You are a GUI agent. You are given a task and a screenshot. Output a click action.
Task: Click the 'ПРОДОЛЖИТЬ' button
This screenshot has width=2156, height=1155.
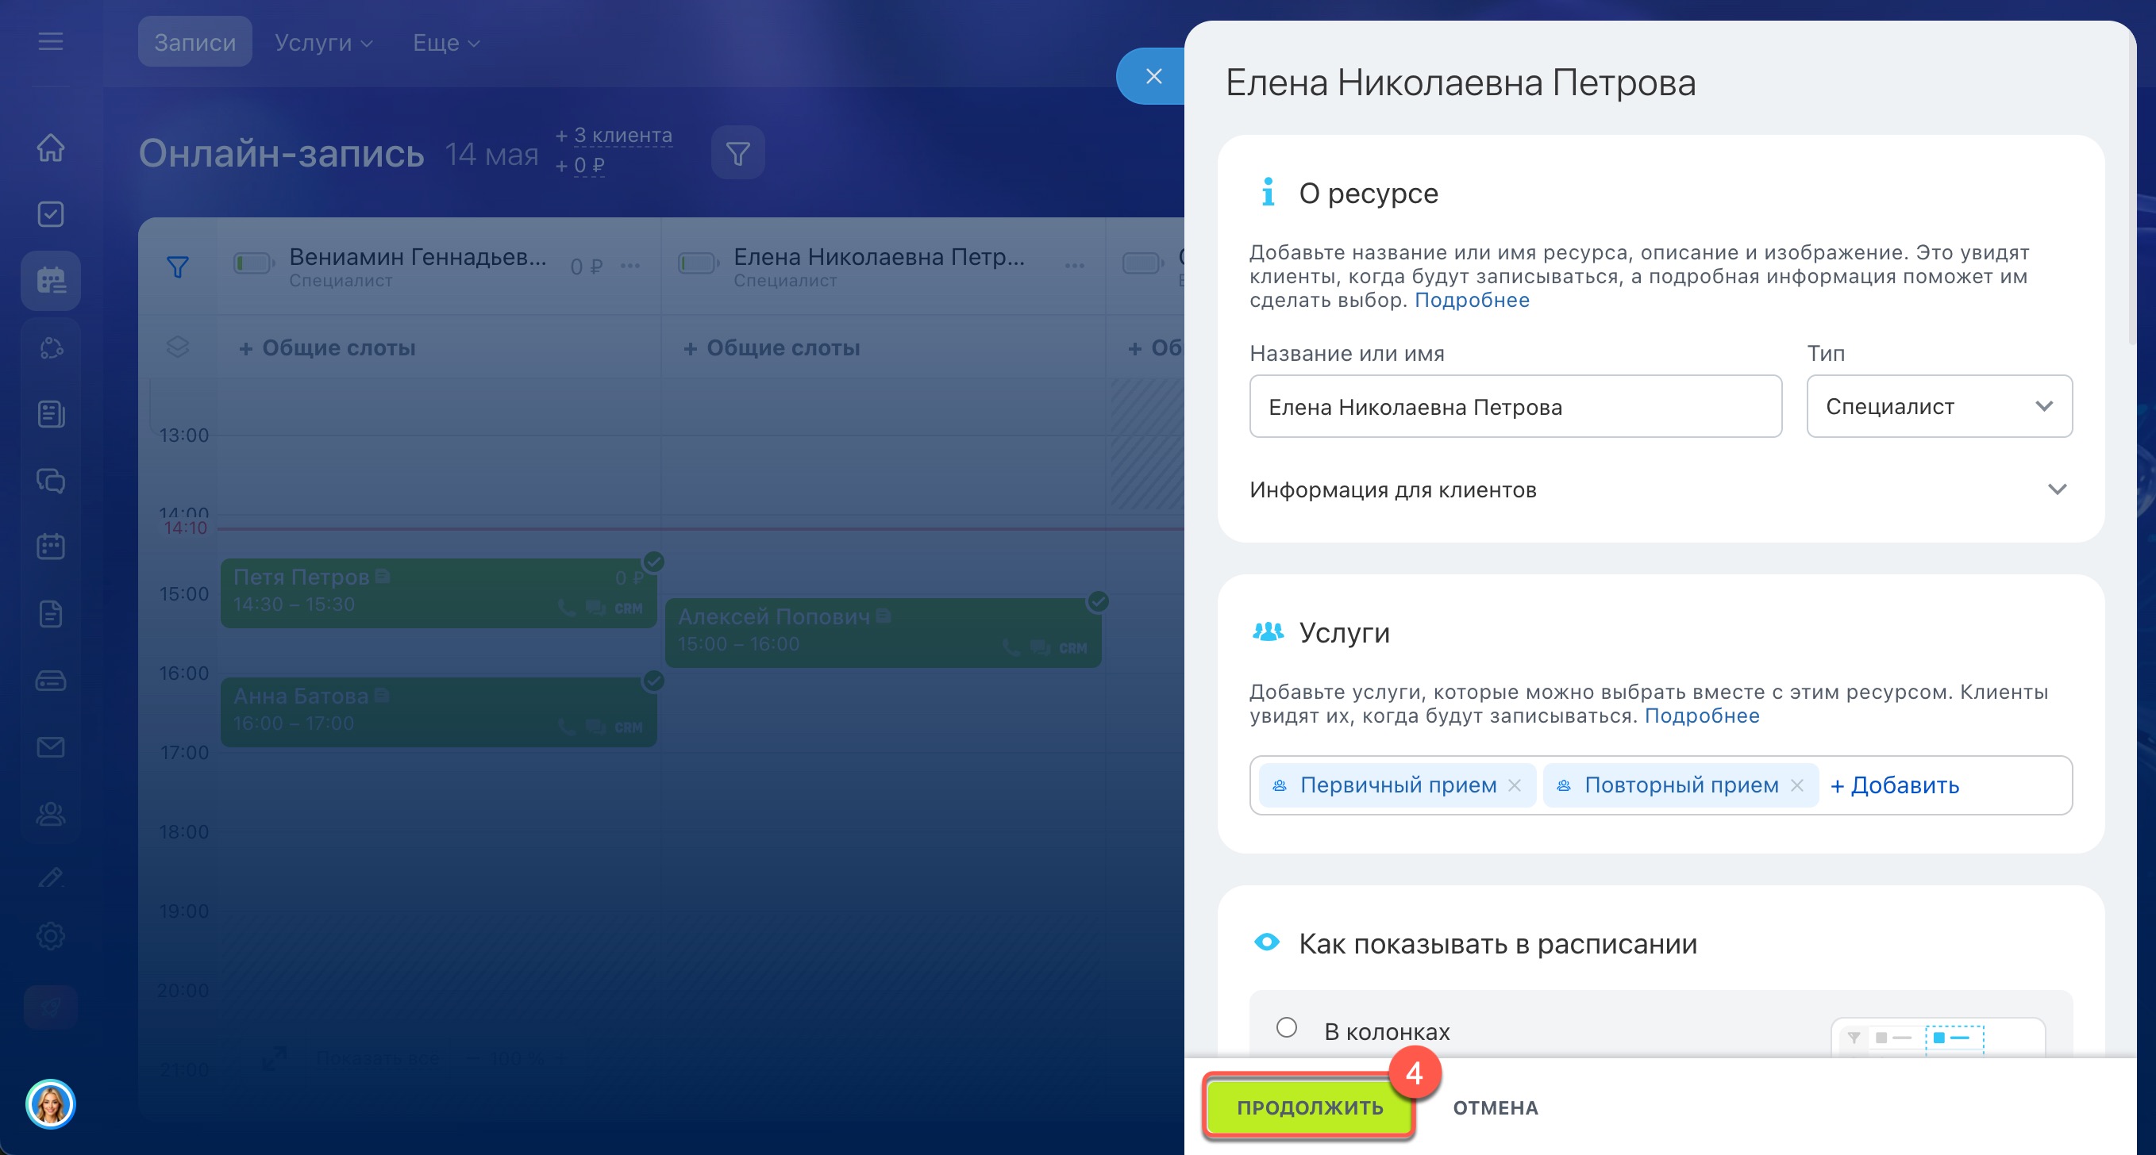tap(1309, 1107)
